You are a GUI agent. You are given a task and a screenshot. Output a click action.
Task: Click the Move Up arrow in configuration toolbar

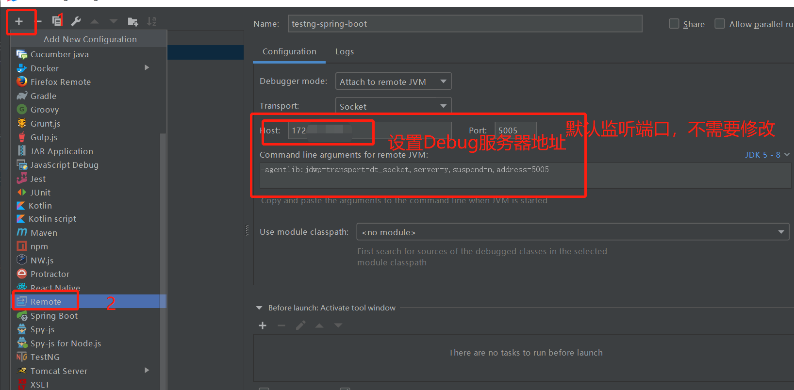point(95,21)
